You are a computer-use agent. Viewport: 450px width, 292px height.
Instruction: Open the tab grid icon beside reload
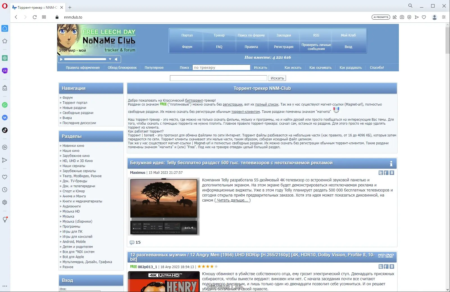click(x=44, y=17)
